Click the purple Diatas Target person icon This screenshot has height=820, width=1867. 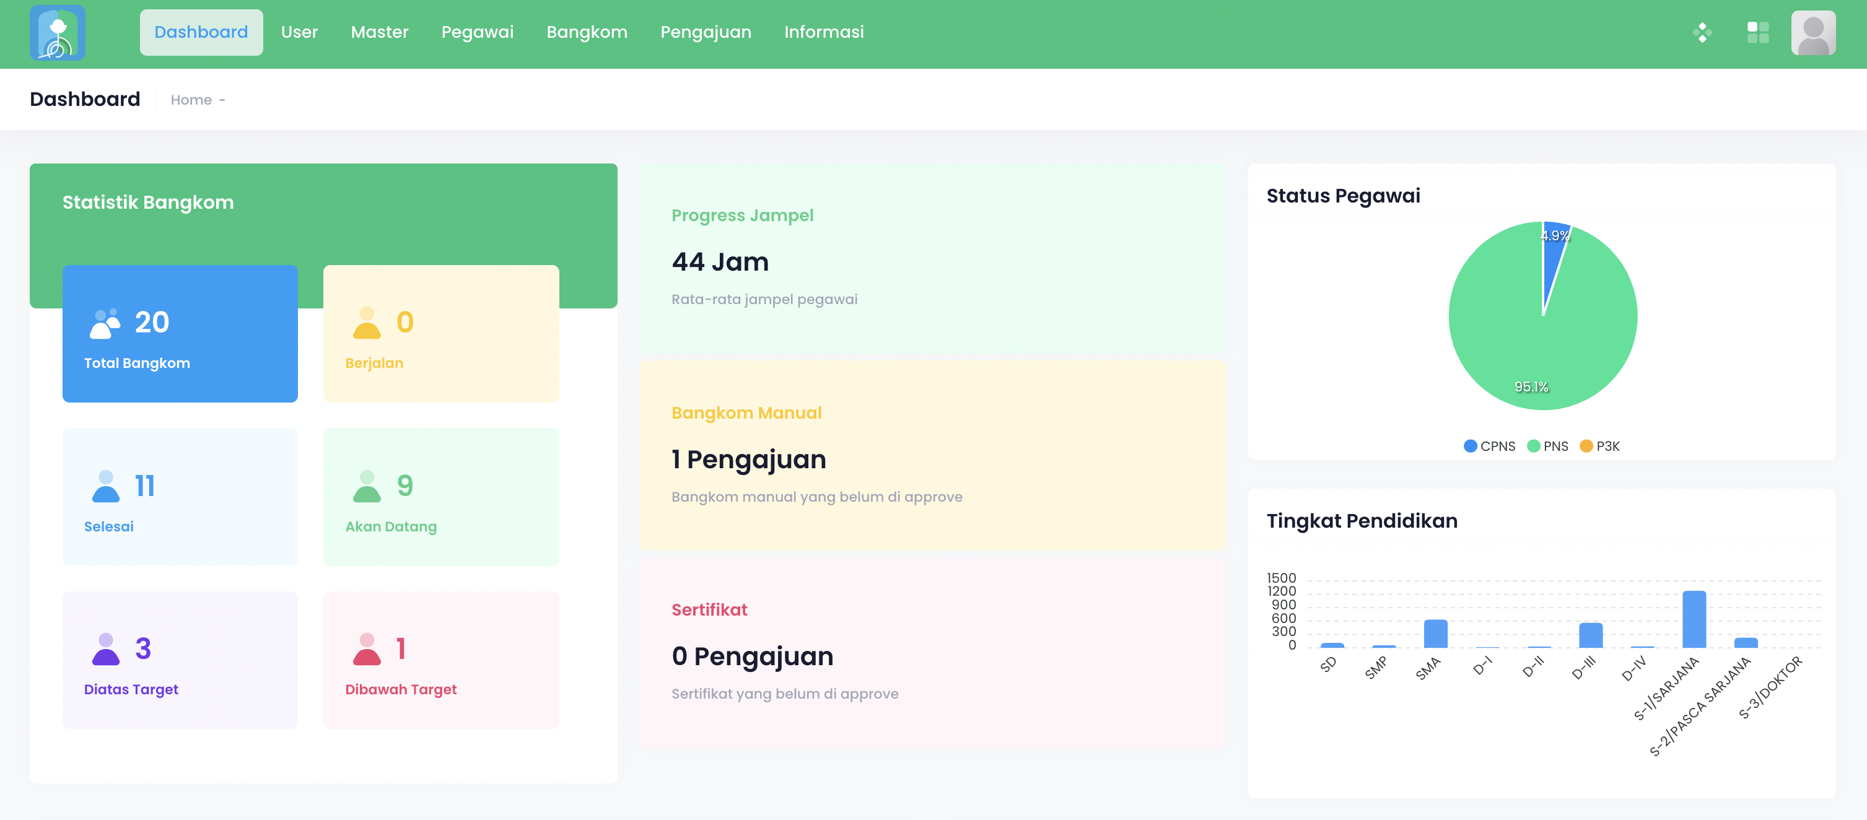[106, 649]
